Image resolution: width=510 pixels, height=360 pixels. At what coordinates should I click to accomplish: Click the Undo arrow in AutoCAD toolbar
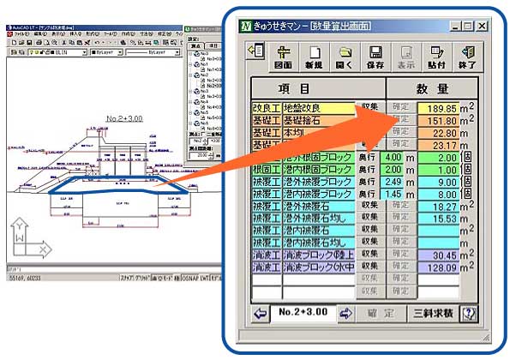click(97, 43)
